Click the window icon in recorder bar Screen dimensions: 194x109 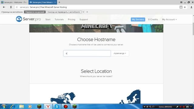point(147,107)
